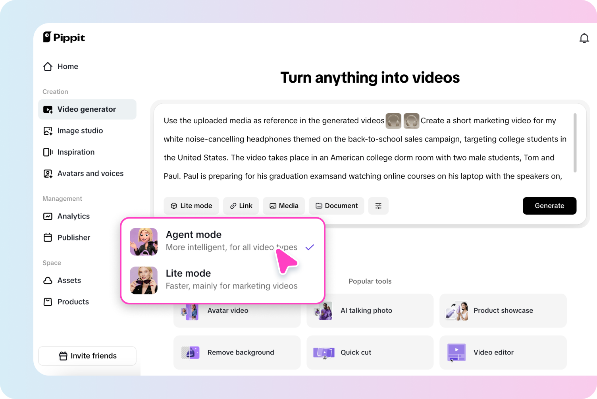Go to Home in the sidebar

(67, 66)
